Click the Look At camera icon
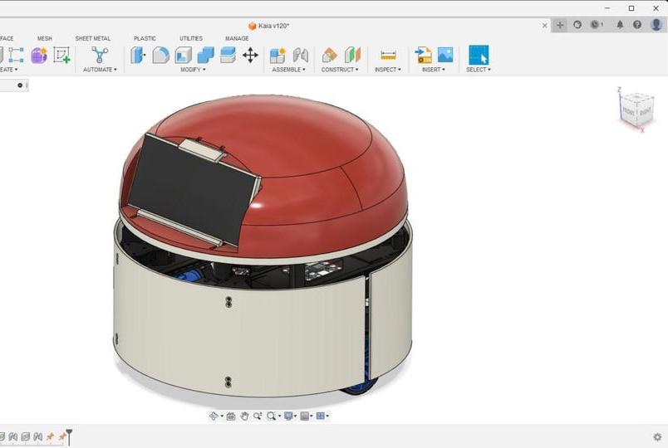 tap(231, 416)
